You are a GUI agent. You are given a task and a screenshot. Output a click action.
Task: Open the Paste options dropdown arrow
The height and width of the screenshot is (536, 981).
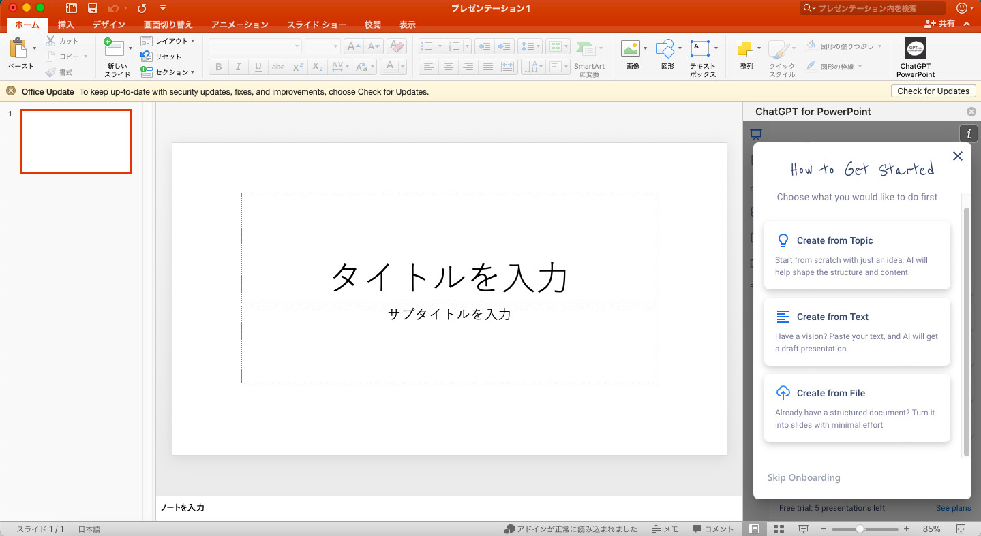[x=35, y=48]
